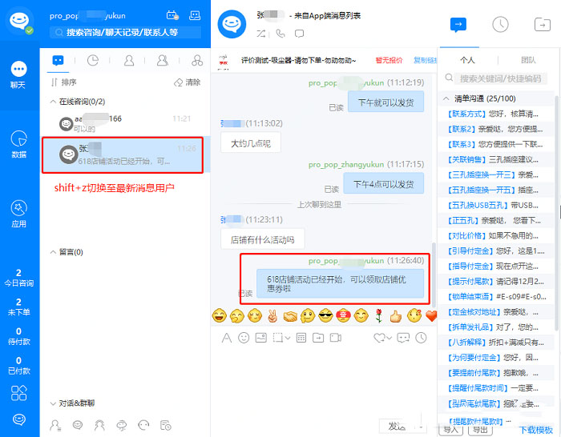Send the rose emoji

(379, 316)
